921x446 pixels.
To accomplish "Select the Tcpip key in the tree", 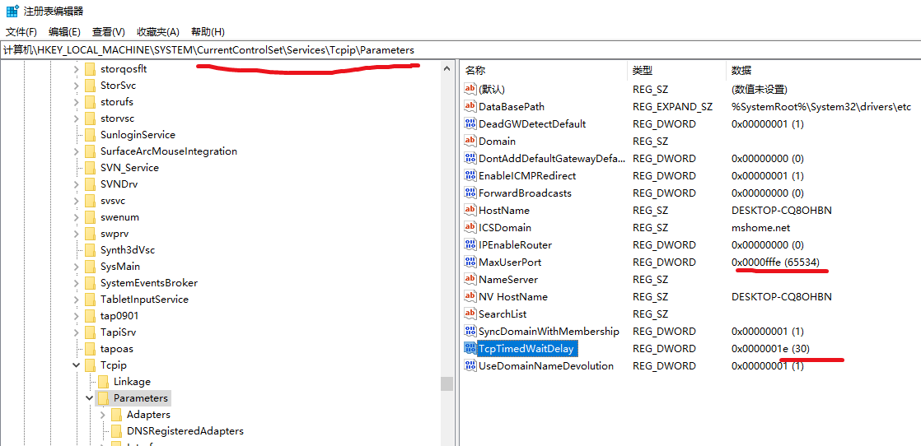I will (115, 365).
